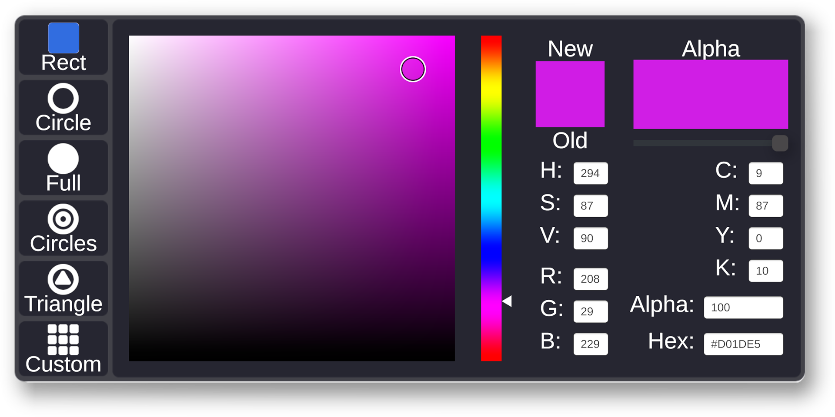This screenshot has height=417, width=835.
Task: Select the R red value field
Action: click(590, 279)
